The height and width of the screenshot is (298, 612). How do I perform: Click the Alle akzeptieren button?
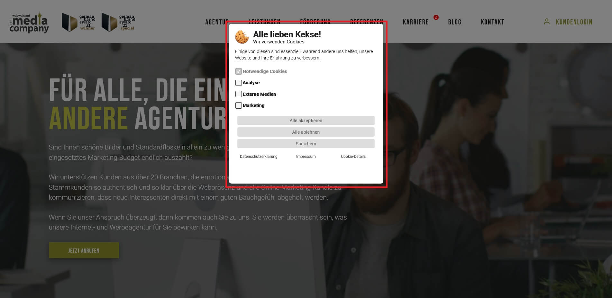coord(306,121)
